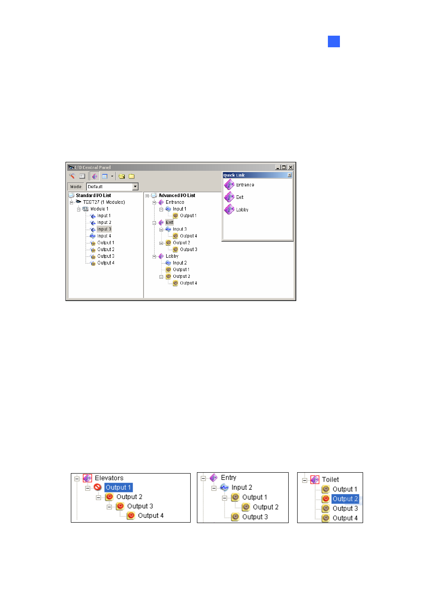
Task: Collapse Output 3 under Elevators
Action: tap(109, 507)
